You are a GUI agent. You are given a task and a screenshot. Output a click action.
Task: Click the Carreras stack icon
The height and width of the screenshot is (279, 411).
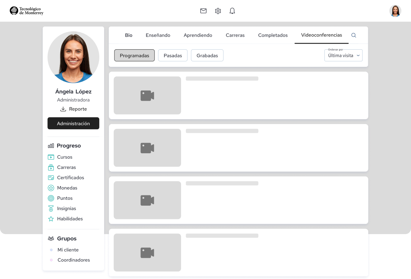[51, 167]
